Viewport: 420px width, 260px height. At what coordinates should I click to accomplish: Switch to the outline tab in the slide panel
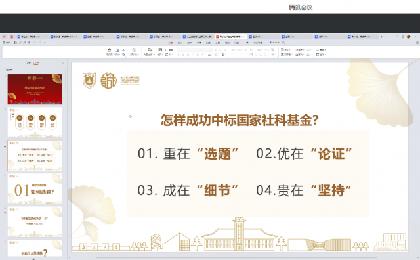(x=29, y=63)
